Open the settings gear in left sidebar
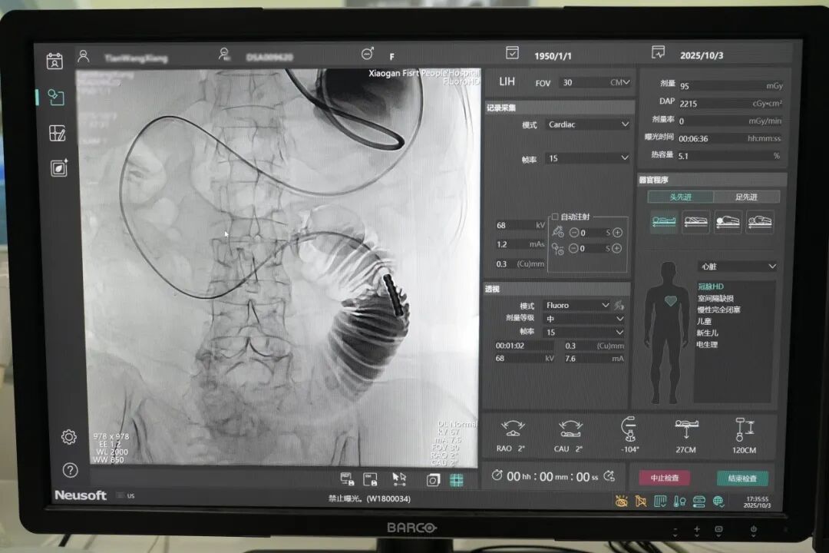The width and height of the screenshot is (829, 553). click(x=68, y=437)
